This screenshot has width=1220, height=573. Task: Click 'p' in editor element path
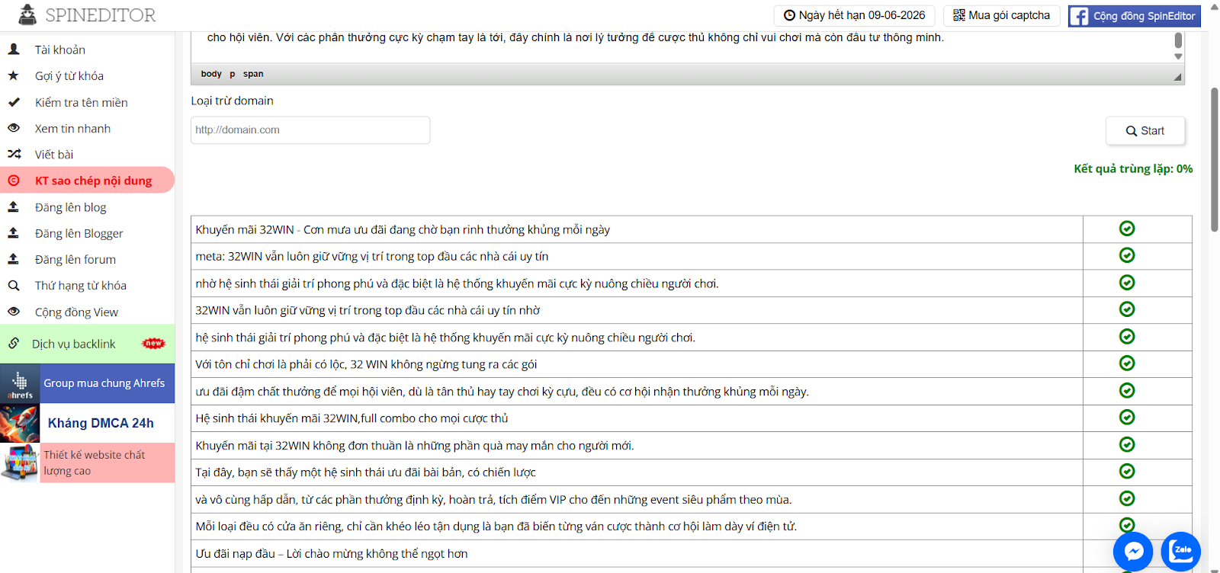point(232,74)
